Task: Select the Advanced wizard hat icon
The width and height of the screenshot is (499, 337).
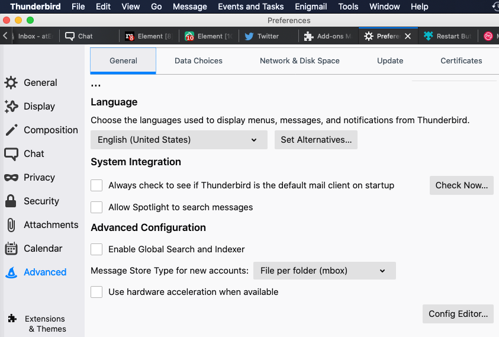Action: coord(11,272)
